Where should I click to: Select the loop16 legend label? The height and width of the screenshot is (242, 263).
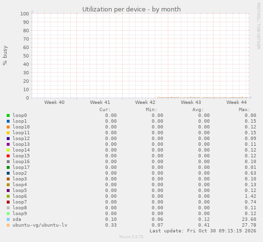coord(21,162)
